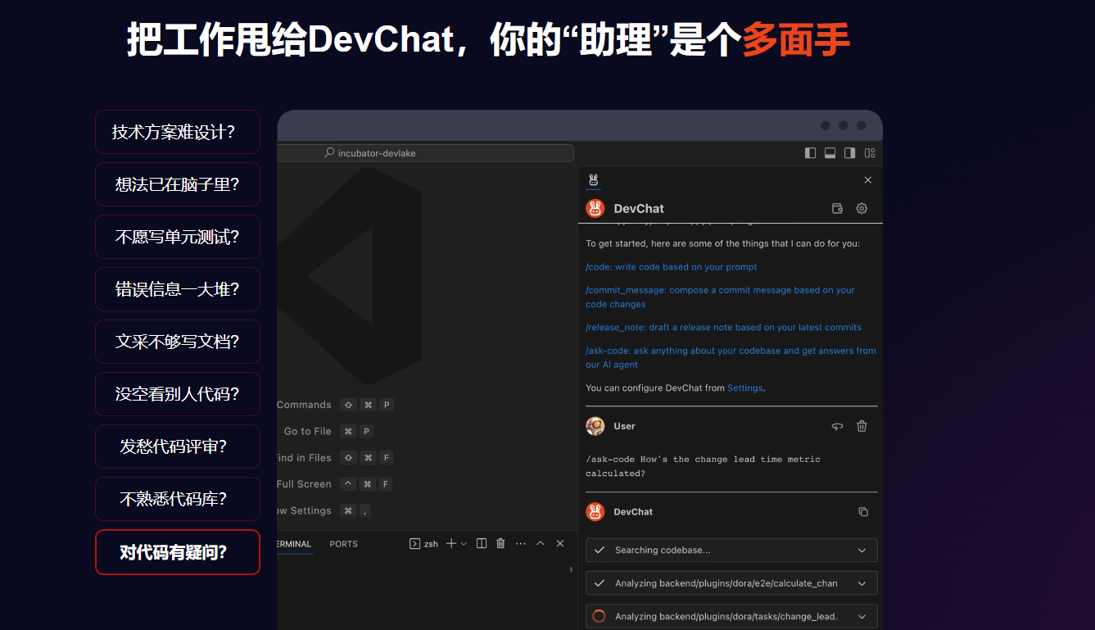This screenshot has height=630, width=1095.
Task: Kill the terminal using the trash icon
Action: [500, 542]
